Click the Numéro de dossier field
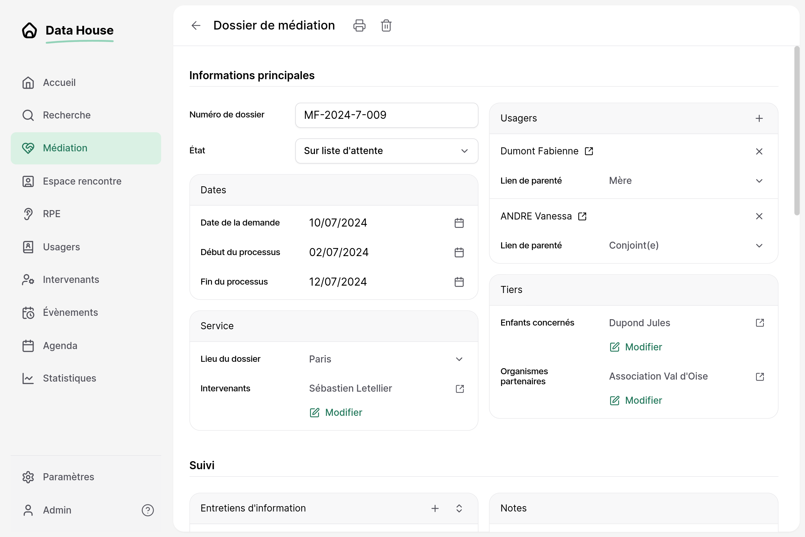805x537 pixels. (x=386, y=115)
